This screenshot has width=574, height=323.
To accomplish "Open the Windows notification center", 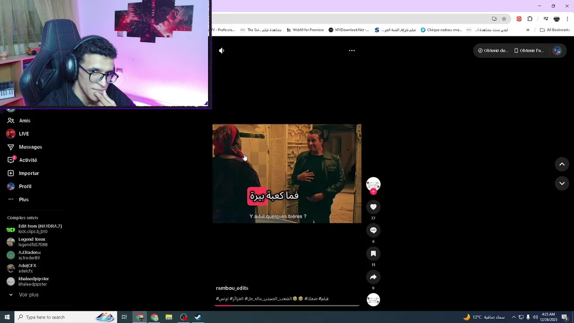I will point(565,317).
